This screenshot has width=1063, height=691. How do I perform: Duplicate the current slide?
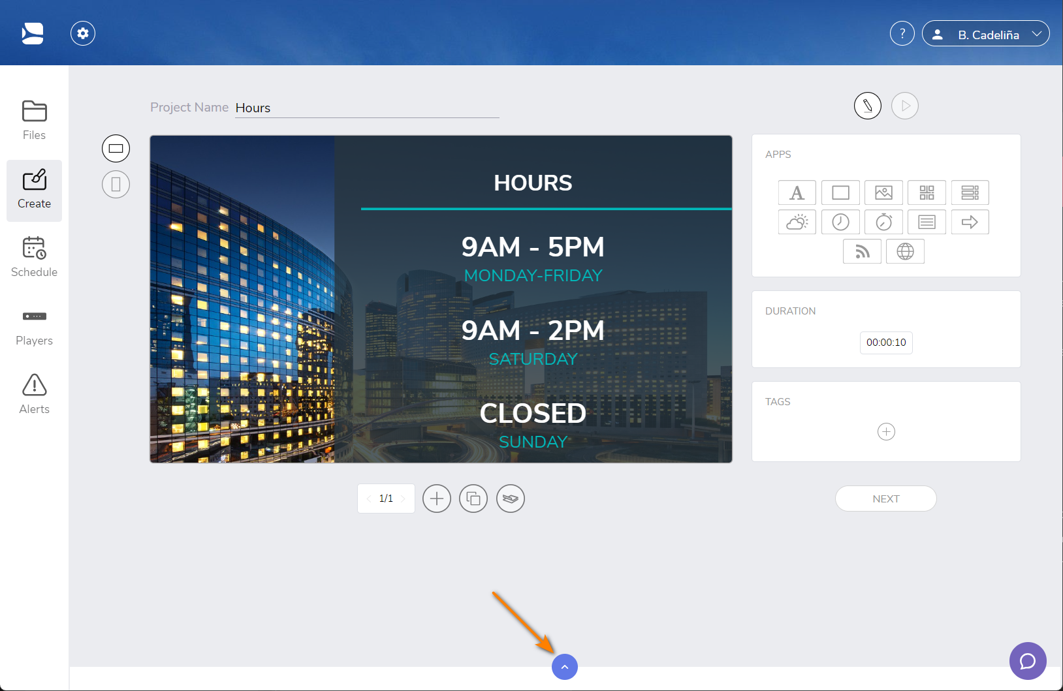pyautogui.click(x=473, y=499)
